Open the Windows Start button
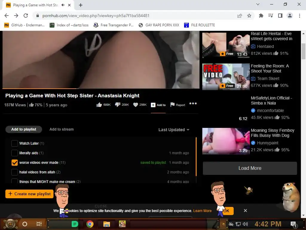The height and width of the screenshot is (230, 306). pos(10,224)
